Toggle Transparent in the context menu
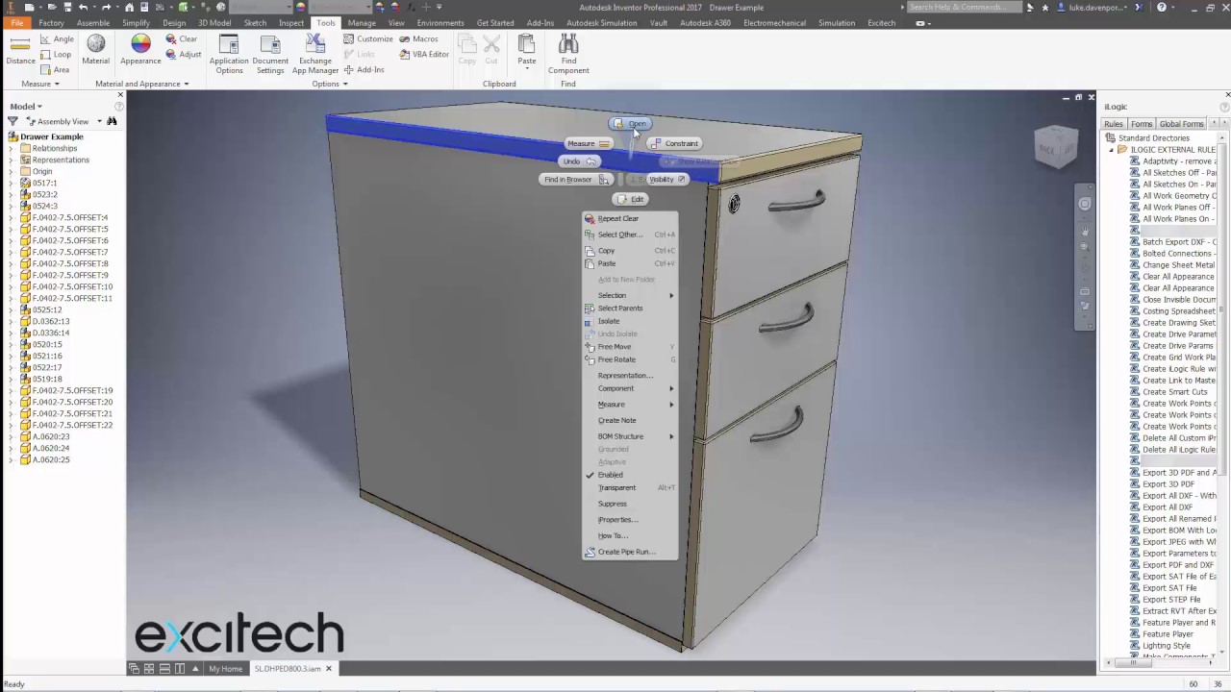 tap(630, 487)
